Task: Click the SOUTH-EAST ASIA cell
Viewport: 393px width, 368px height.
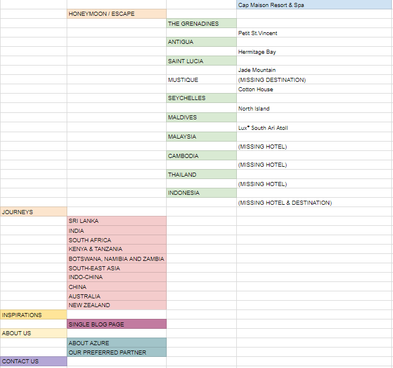Action: [x=116, y=268]
